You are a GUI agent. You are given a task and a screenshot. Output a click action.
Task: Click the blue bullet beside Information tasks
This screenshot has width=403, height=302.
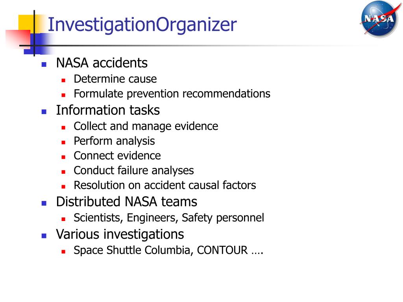44,112
